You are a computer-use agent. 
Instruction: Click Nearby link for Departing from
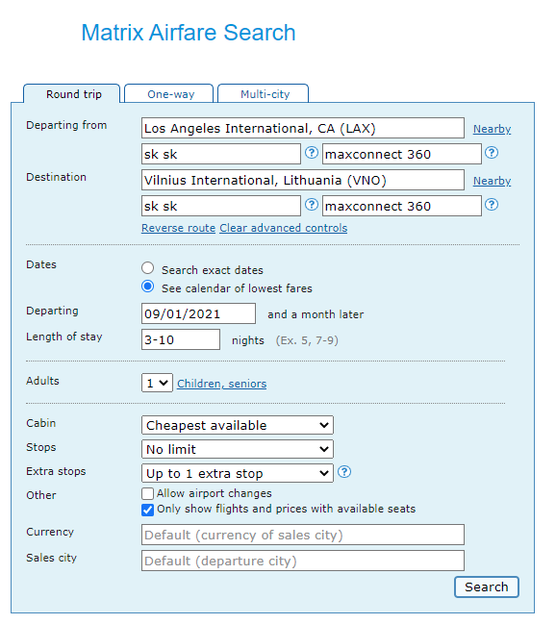[x=492, y=129]
